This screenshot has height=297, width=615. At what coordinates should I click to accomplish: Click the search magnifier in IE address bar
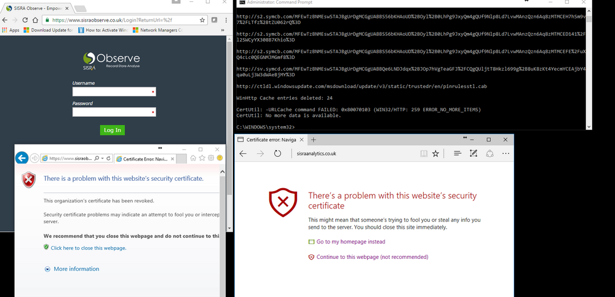click(97, 159)
